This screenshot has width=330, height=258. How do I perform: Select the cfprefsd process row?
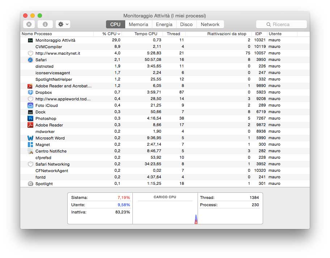pos(165,158)
